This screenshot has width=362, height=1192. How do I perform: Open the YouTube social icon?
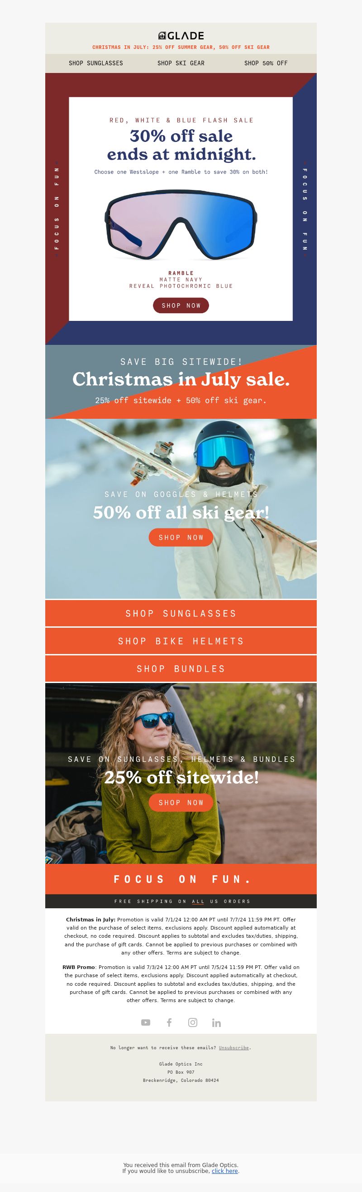[145, 1022]
